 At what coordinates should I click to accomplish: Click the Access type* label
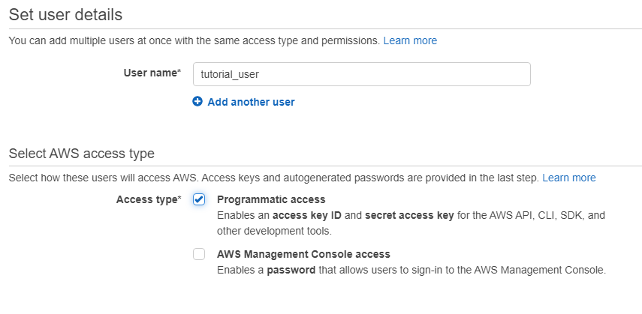(x=149, y=199)
